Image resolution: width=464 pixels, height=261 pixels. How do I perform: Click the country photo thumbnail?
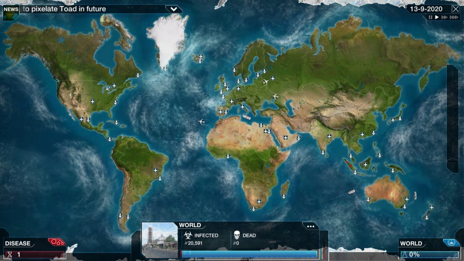pyautogui.click(x=159, y=240)
